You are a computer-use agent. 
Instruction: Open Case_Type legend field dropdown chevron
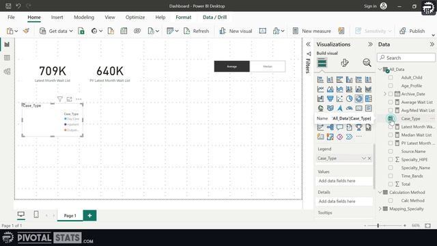[x=363, y=158]
